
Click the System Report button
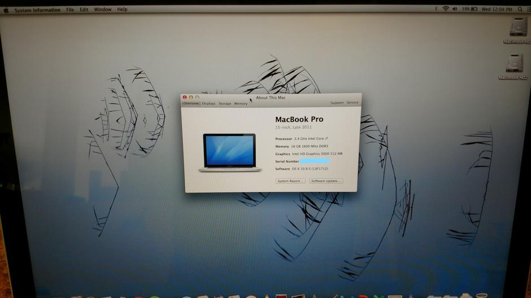point(290,181)
